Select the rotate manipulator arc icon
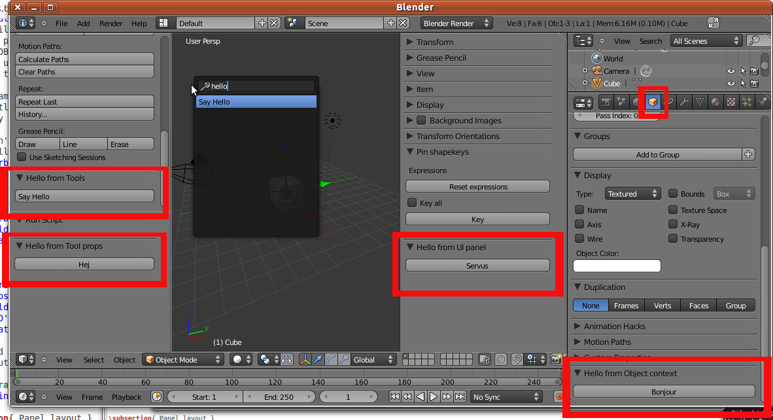The height and width of the screenshot is (420, 773). (x=331, y=360)
